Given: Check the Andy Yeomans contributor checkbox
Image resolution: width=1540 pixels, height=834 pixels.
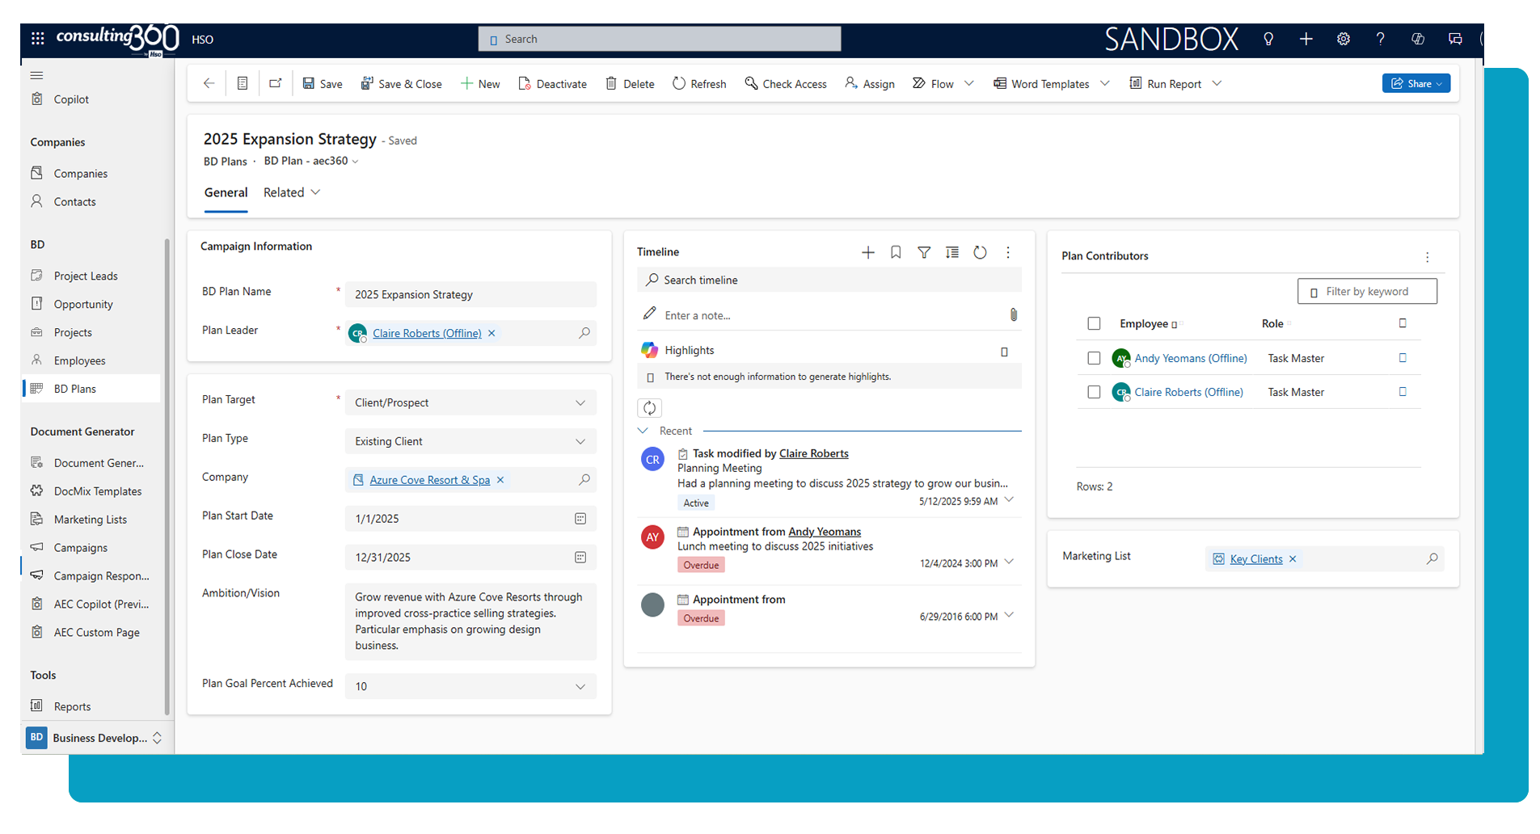Looking at the screenshot, I should pos(1094,358).
